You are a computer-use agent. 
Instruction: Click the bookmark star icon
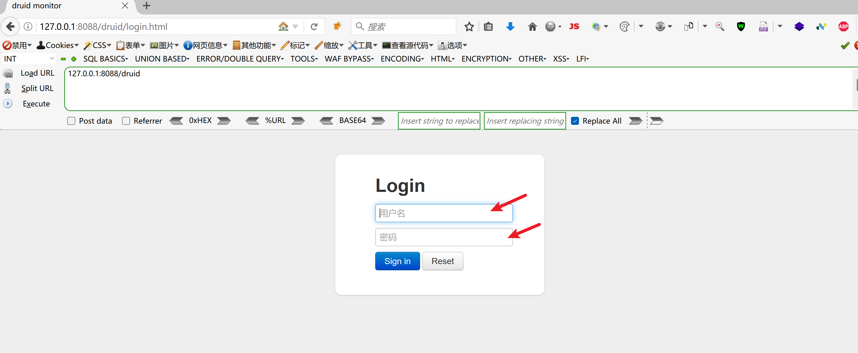point(469,26)
